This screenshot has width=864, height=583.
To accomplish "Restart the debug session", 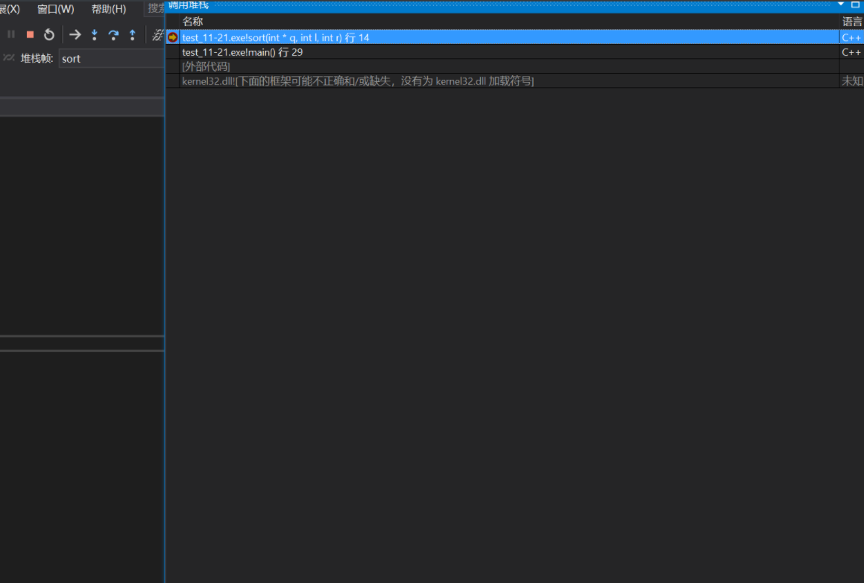I will (49, 35).
